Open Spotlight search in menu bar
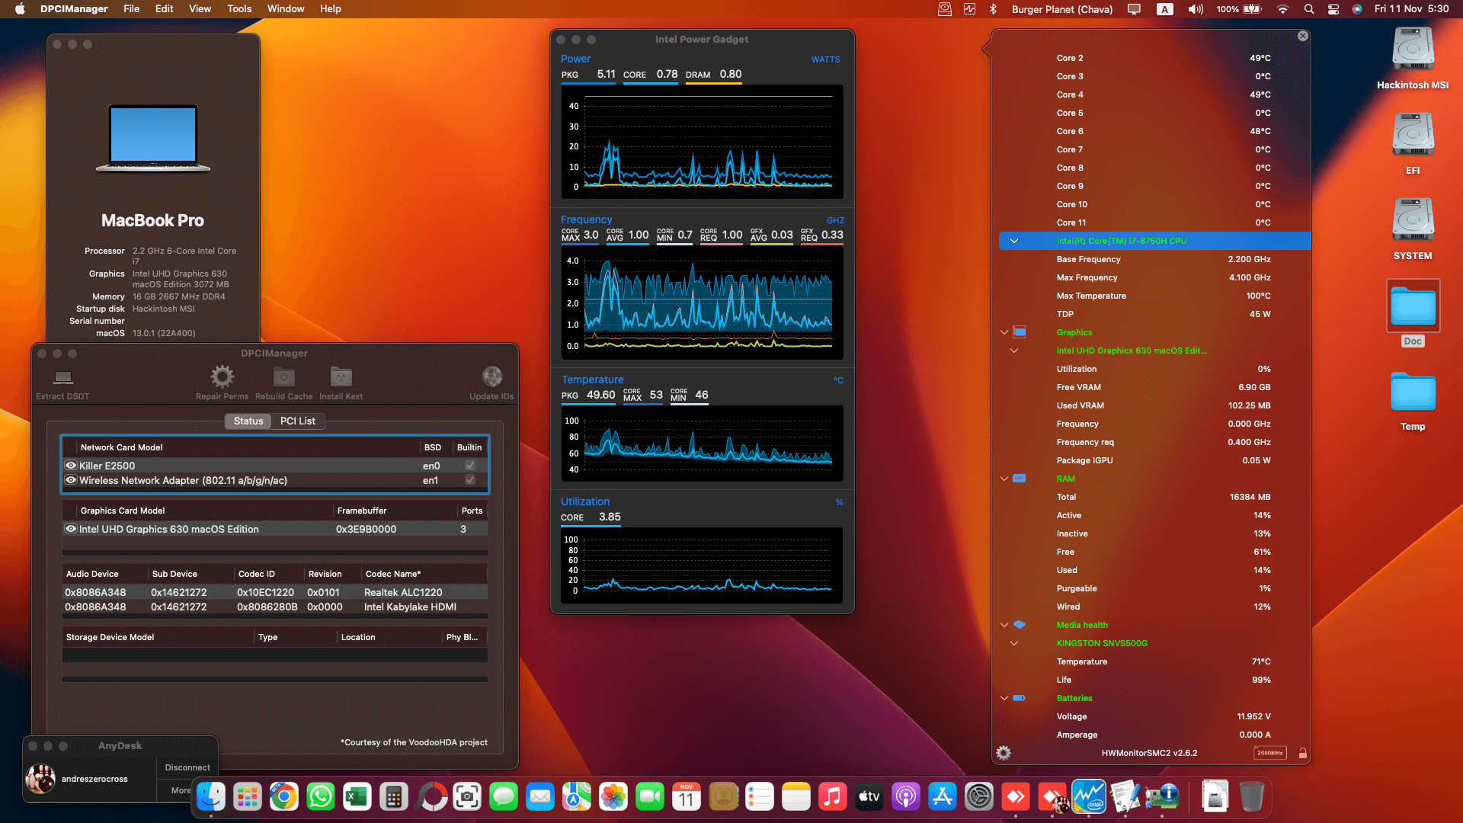 tap(1309, 9)
